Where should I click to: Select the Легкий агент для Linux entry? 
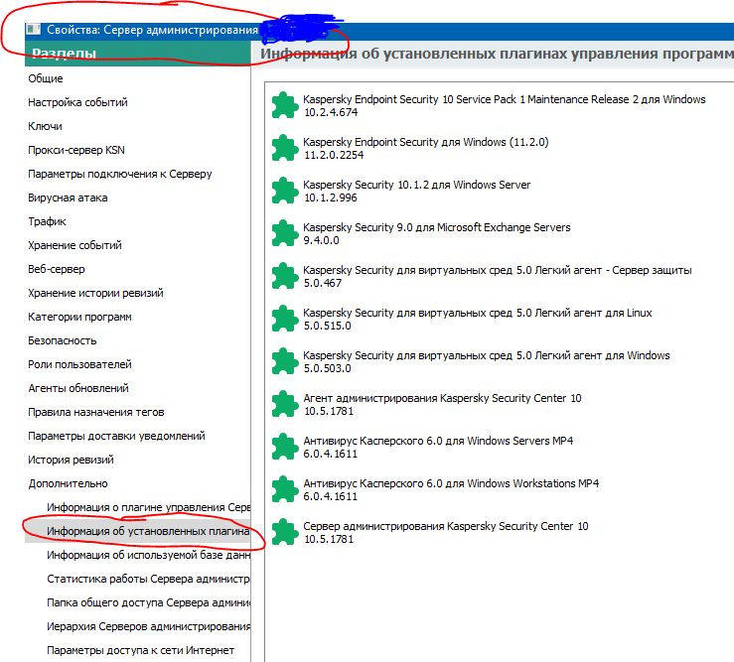[478, 313]
